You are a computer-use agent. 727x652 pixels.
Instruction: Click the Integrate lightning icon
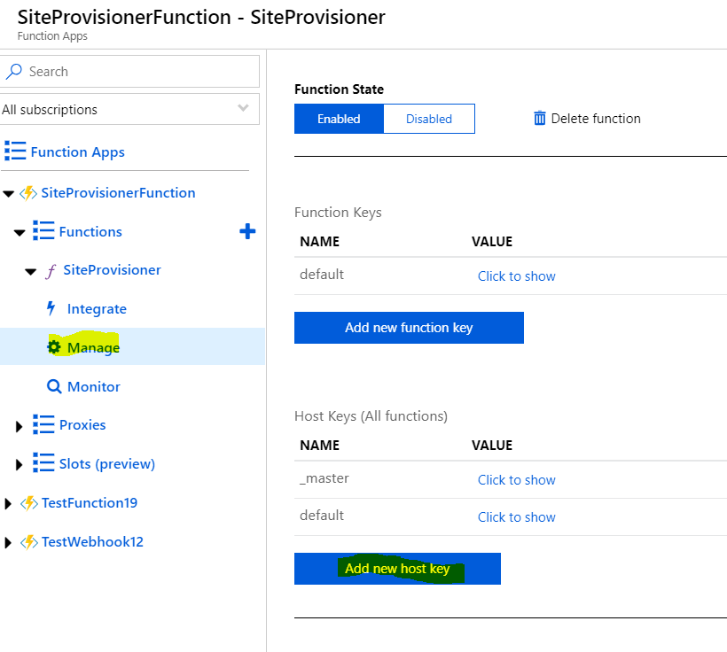click(x=51, y=308)
